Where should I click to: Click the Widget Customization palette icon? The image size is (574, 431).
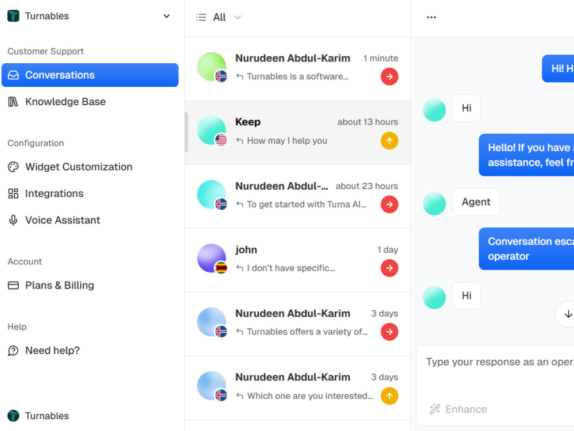click(x=13, y=167)
